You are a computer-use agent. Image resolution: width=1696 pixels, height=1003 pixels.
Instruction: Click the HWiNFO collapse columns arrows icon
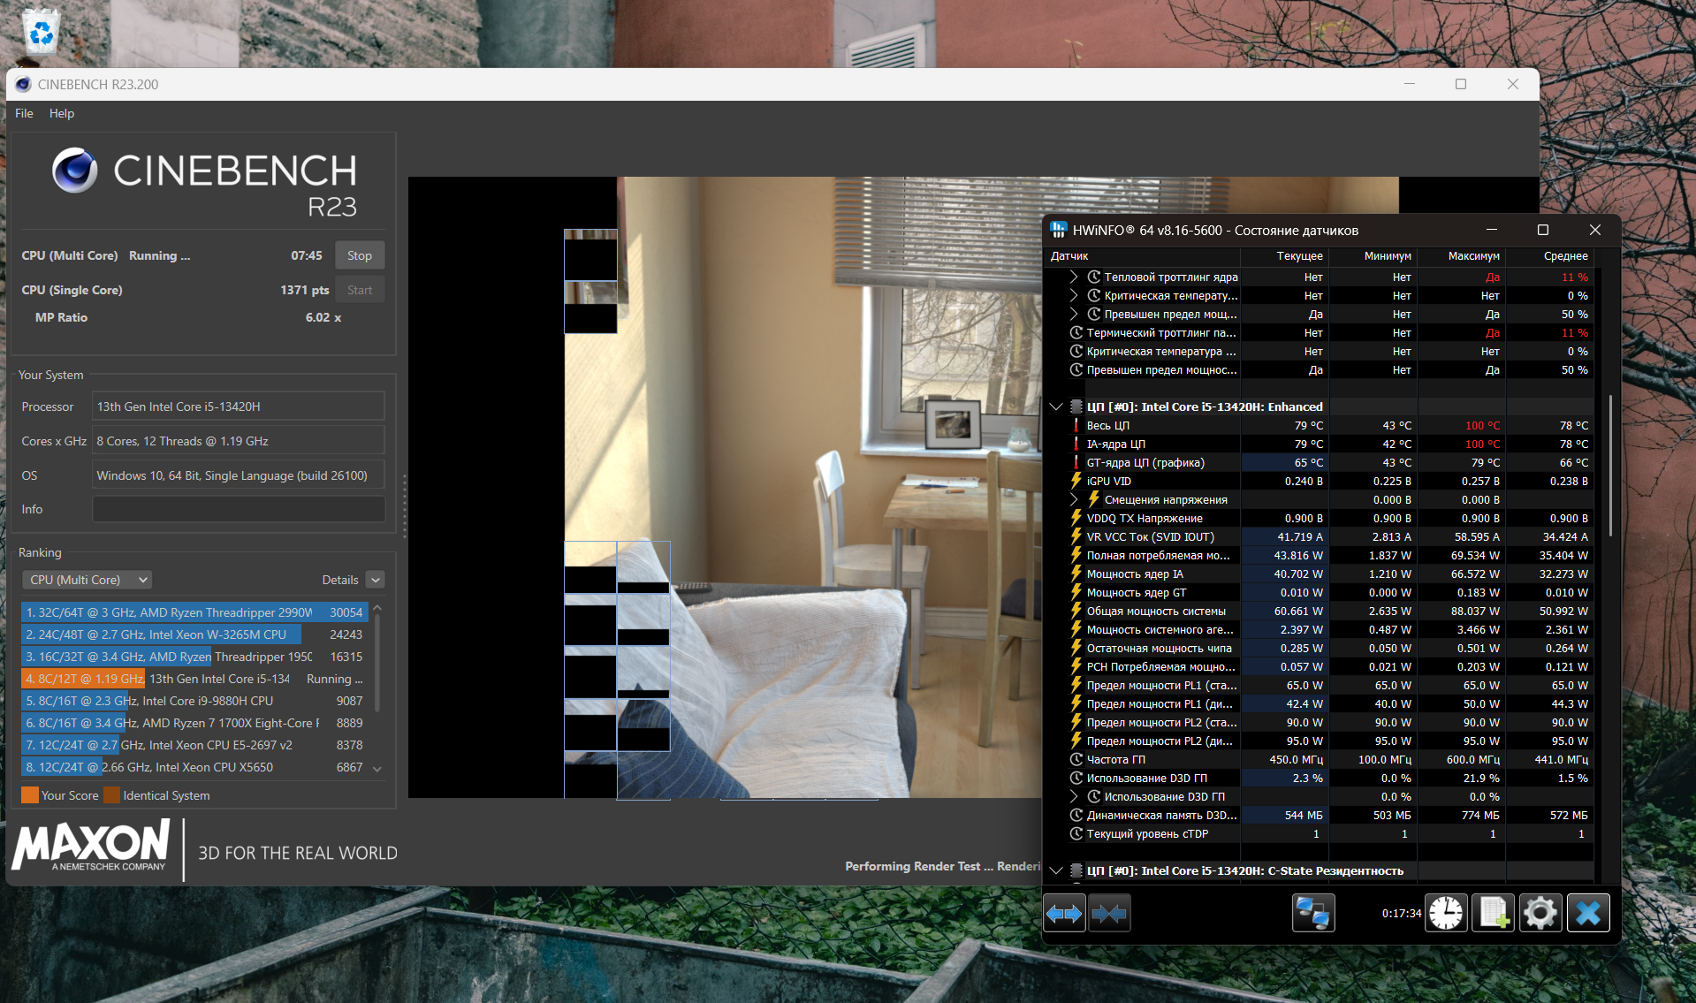click(x=1109, y=913)
